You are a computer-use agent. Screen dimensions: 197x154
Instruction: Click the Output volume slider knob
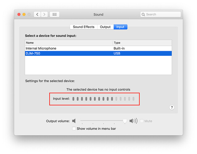125,121
